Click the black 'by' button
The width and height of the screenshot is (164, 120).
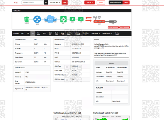click(46, 2)
